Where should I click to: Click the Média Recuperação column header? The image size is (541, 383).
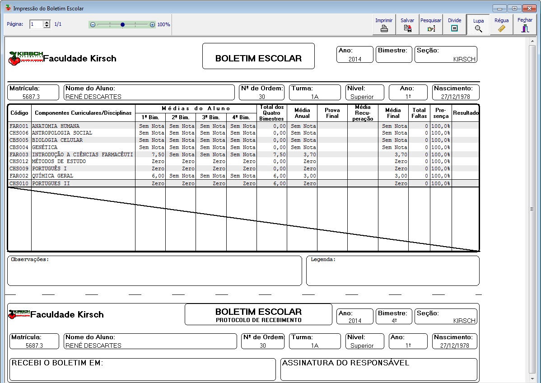point(363,113)
